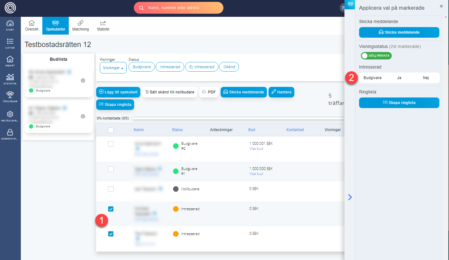The width and height of the screenshot is (449, 260).
Task: Sort table by Bud column
Action: [x=252, y=130]
